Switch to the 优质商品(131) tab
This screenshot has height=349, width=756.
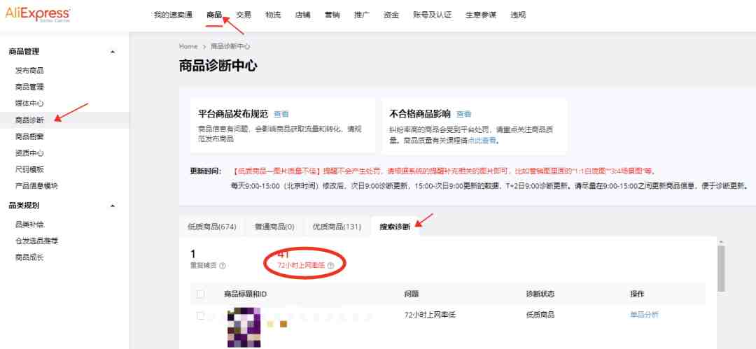click(337, 227)
